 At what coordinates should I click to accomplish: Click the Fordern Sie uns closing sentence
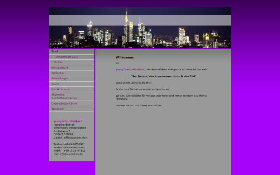coord(139,105)
